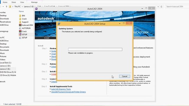Open the Details link under Step 4
Viewport: 189px width, 106px height.
[54, 82]
